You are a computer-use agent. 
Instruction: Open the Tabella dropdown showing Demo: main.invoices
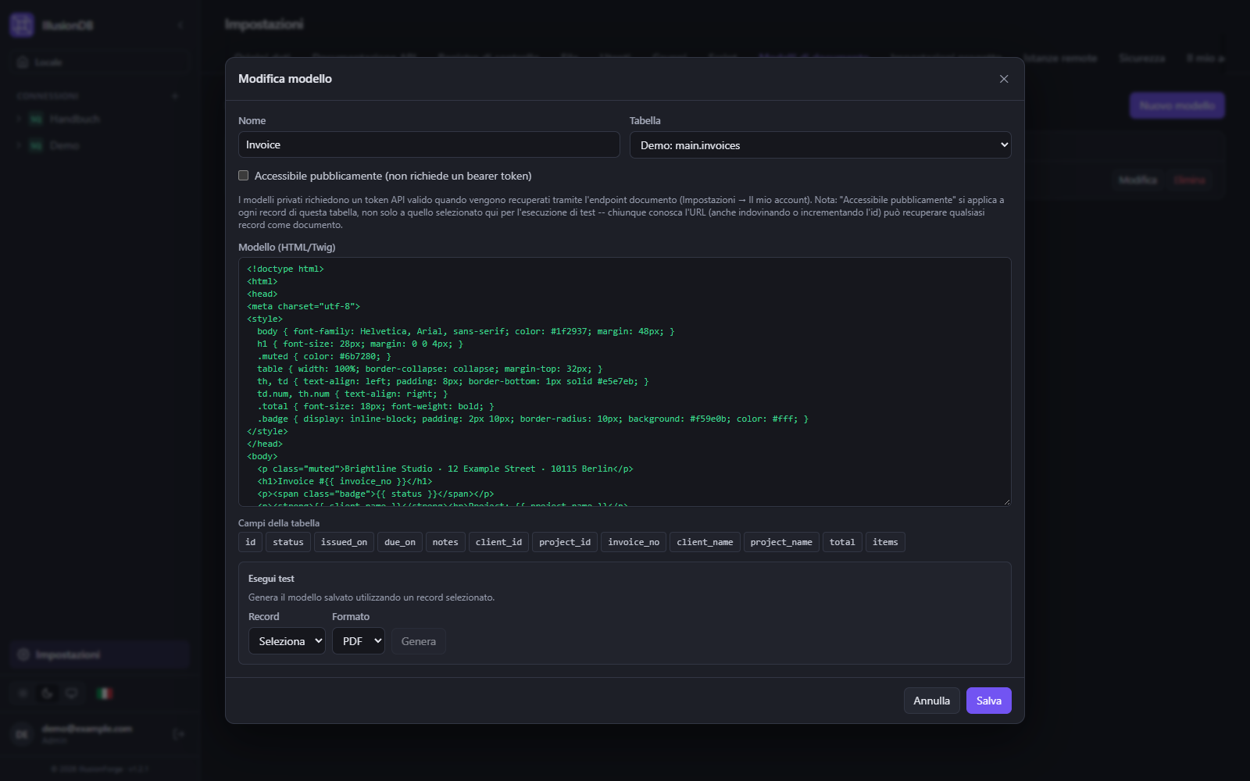[x=820, y=145]
